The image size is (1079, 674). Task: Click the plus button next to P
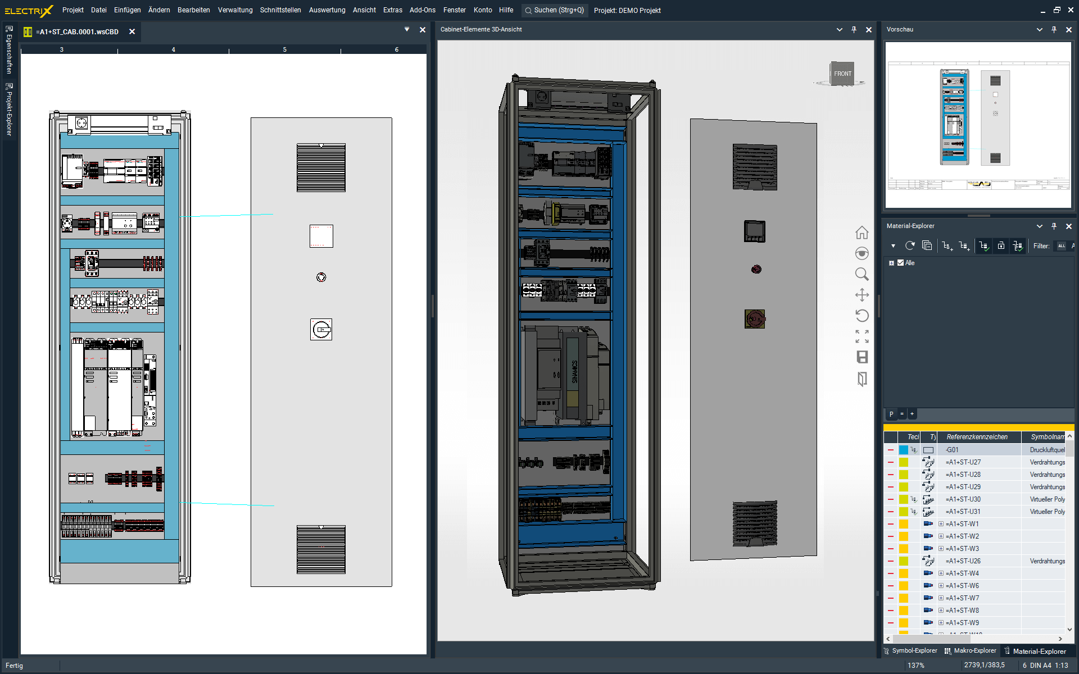click(x=912, y=414)
